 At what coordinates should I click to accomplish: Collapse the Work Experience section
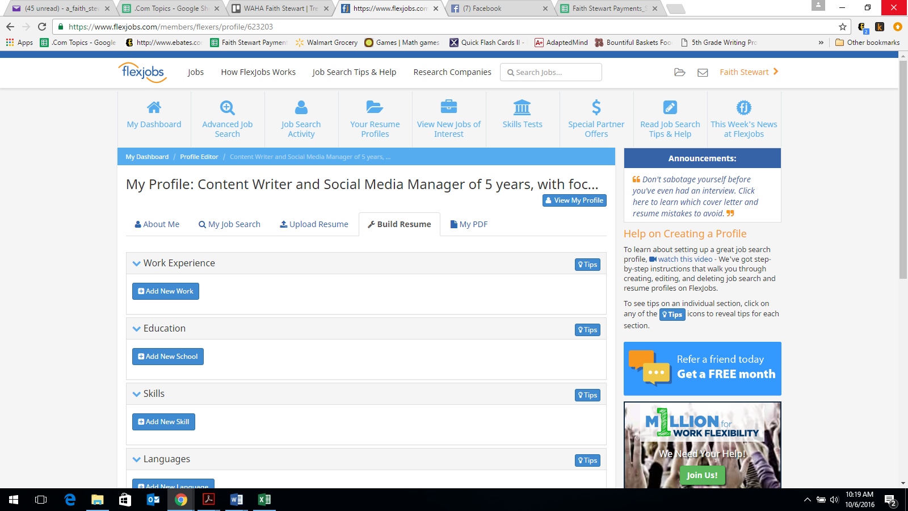pos(136,263)
